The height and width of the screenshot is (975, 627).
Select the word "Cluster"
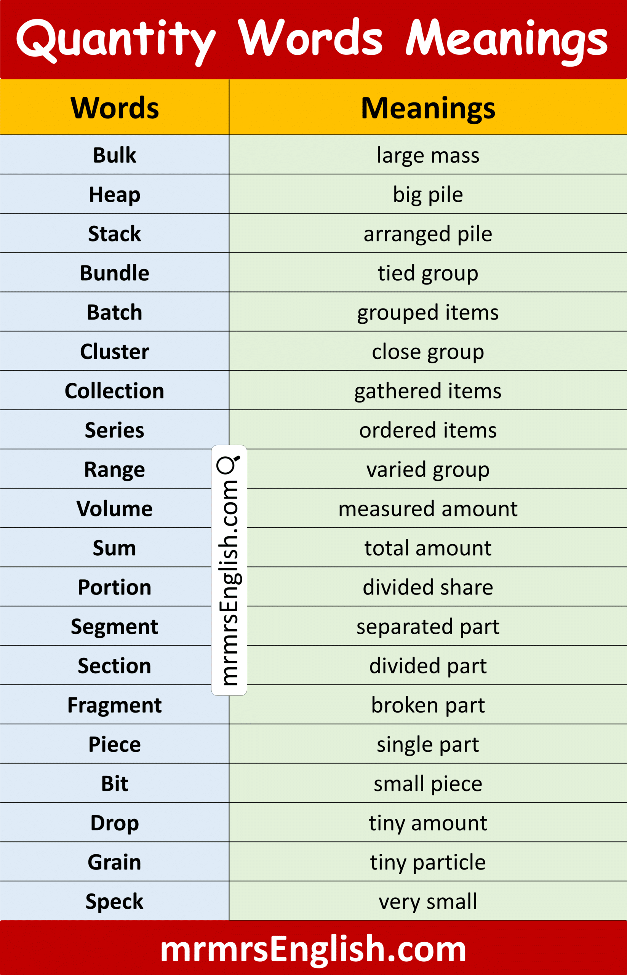click(114, 351)
